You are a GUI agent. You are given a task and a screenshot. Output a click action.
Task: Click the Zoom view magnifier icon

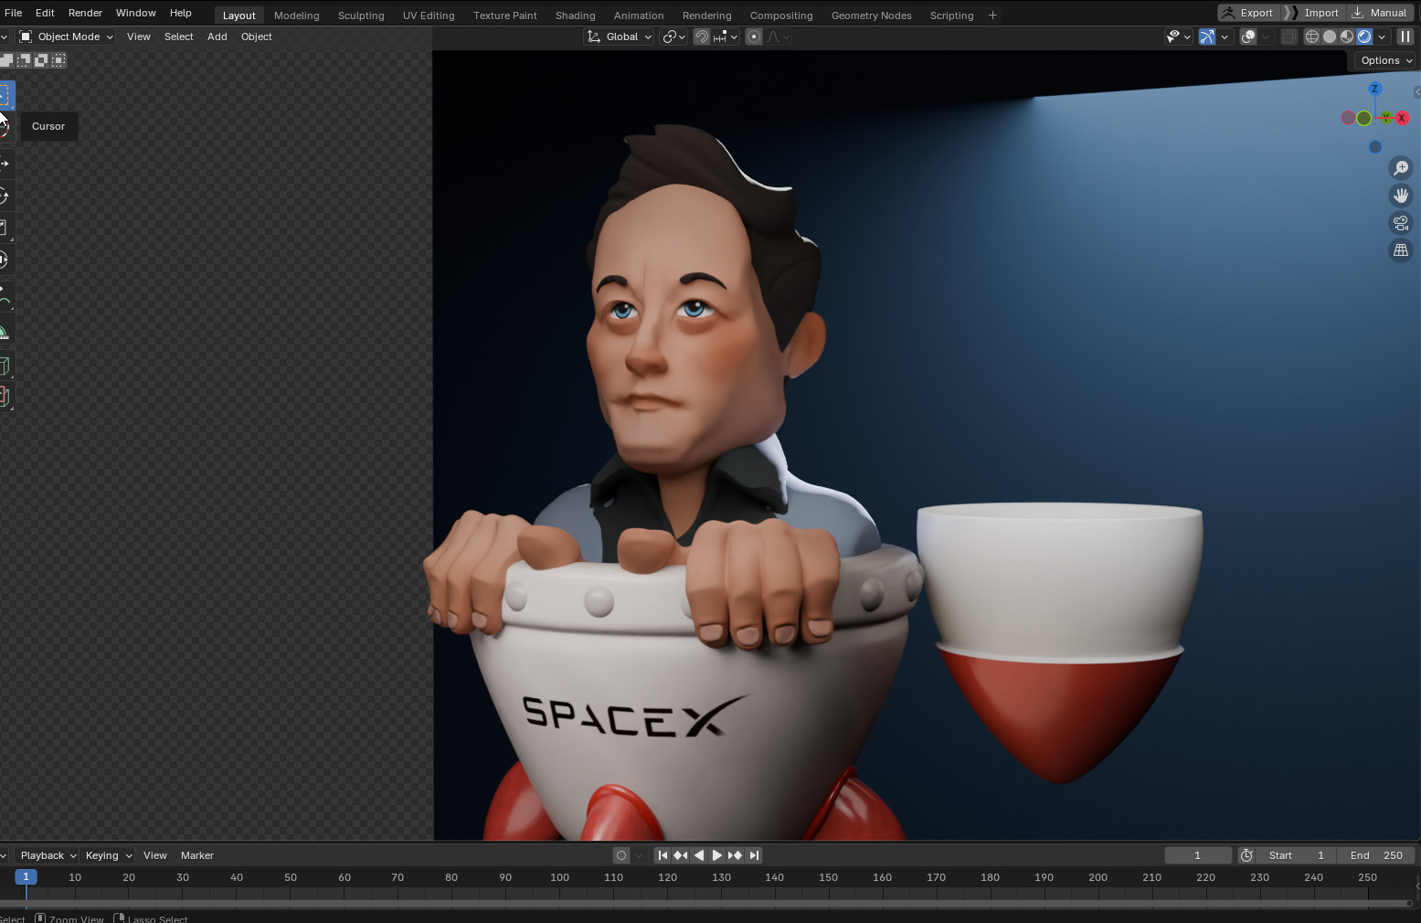[1400, 168]
